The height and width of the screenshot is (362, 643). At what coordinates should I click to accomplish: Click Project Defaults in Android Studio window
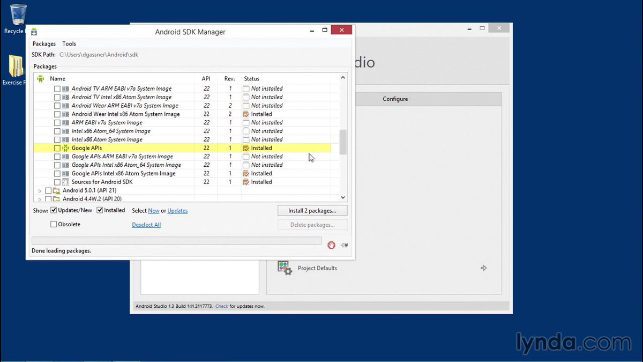(x=317, y=268)
